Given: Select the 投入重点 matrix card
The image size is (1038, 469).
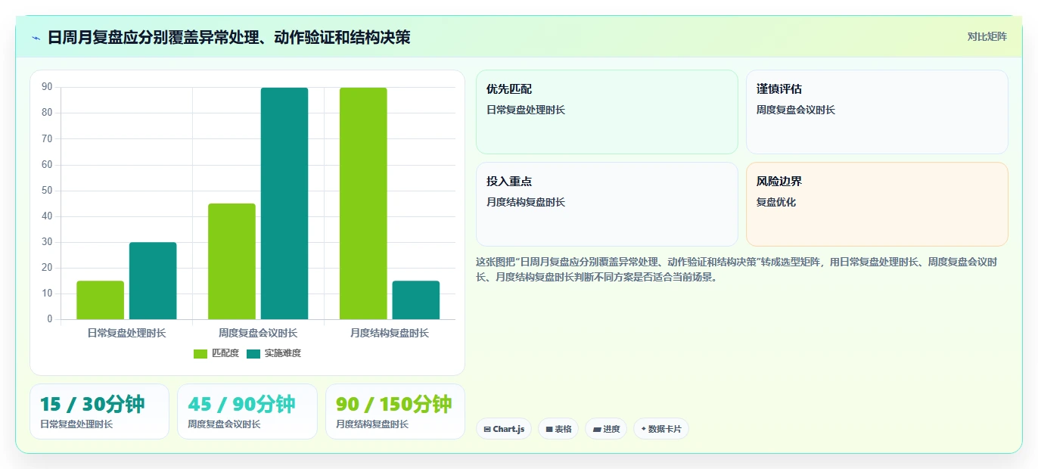Looking at the screenshot, I should coord(607,204).
